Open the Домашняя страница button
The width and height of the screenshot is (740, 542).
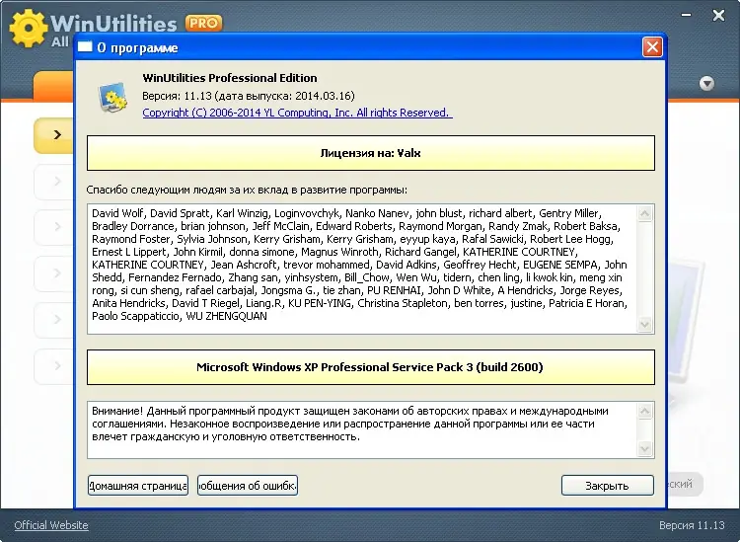click(138, 486)
